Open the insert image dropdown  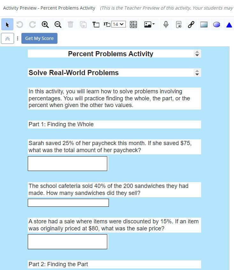(149, 24)
